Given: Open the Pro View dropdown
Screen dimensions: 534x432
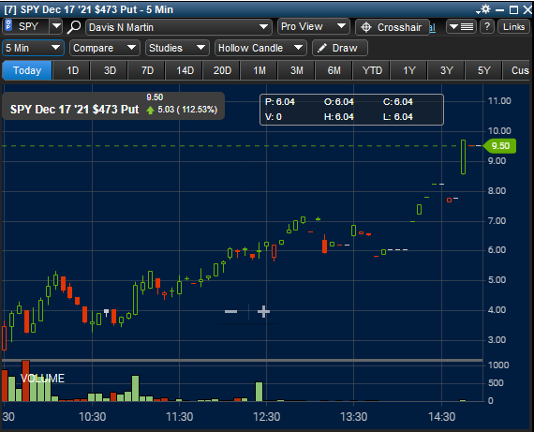Looking at the screenshot, I should pos(313,26).
